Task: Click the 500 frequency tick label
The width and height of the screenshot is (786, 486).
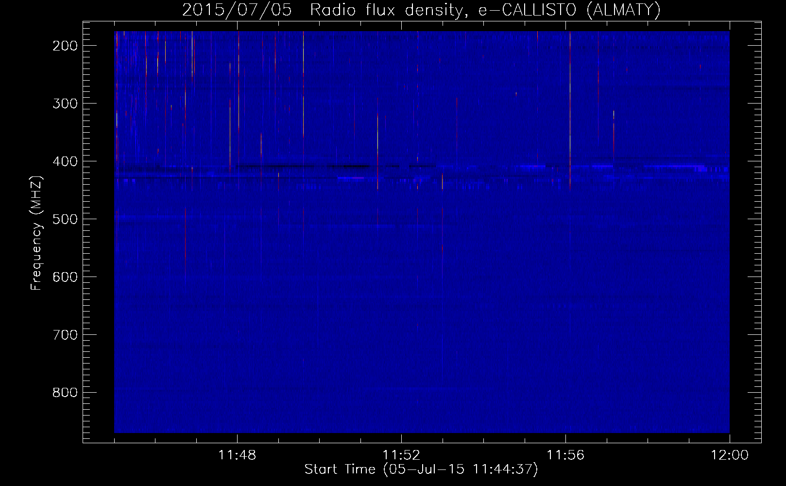Action: [x=65, y=219]
